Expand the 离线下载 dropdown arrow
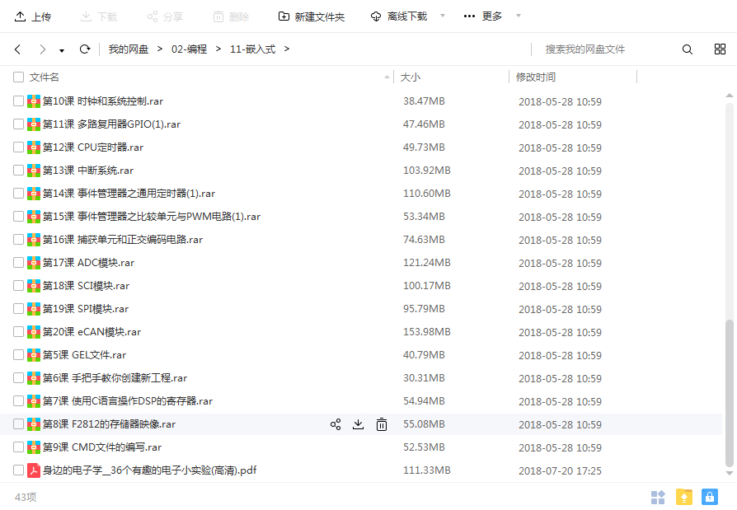The image size is (737, 510). coord(443,16)
